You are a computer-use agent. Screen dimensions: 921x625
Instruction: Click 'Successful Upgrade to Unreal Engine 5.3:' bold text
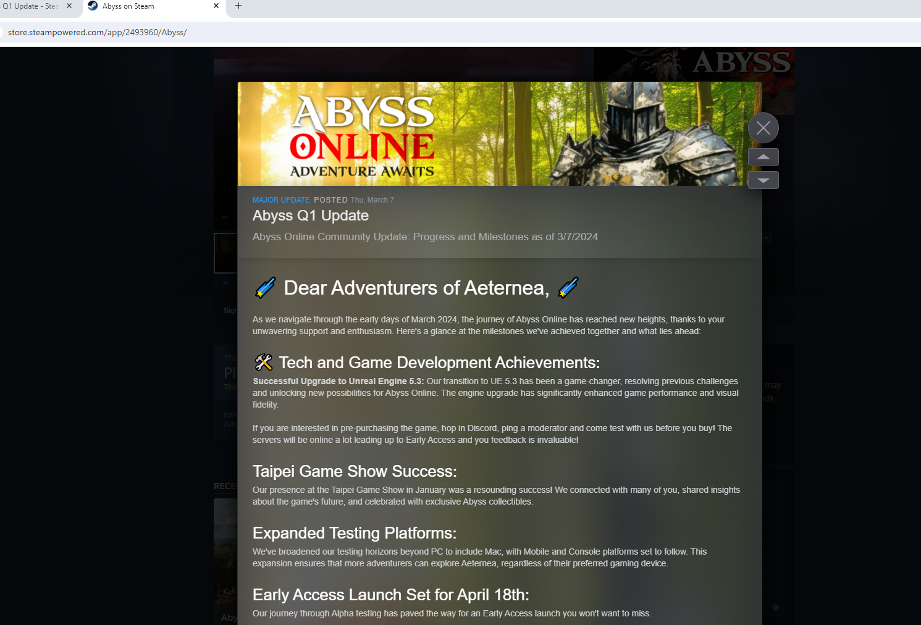coord(339,381)
